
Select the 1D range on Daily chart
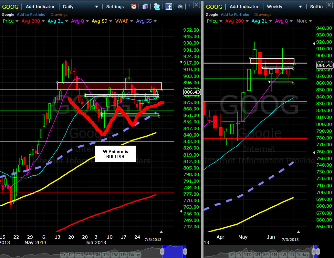[x=123, y=254]
